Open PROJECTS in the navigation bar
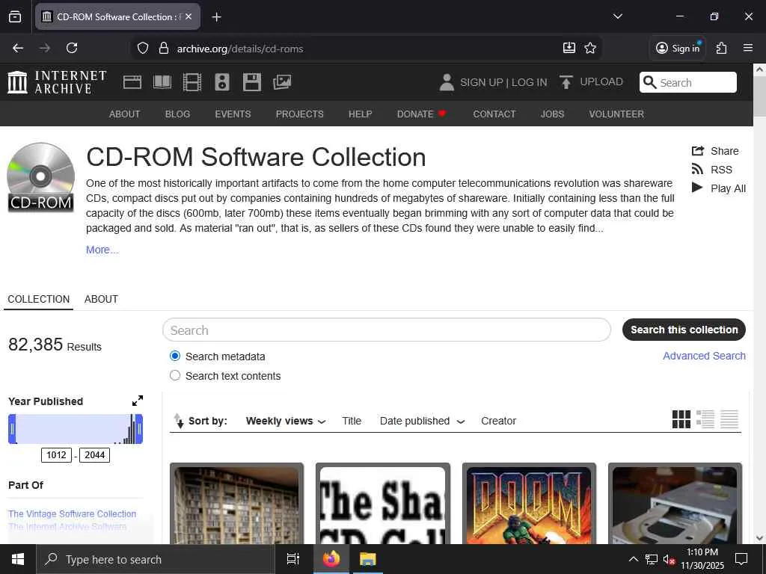The image size is (766, 574). (x=299, y=114)
